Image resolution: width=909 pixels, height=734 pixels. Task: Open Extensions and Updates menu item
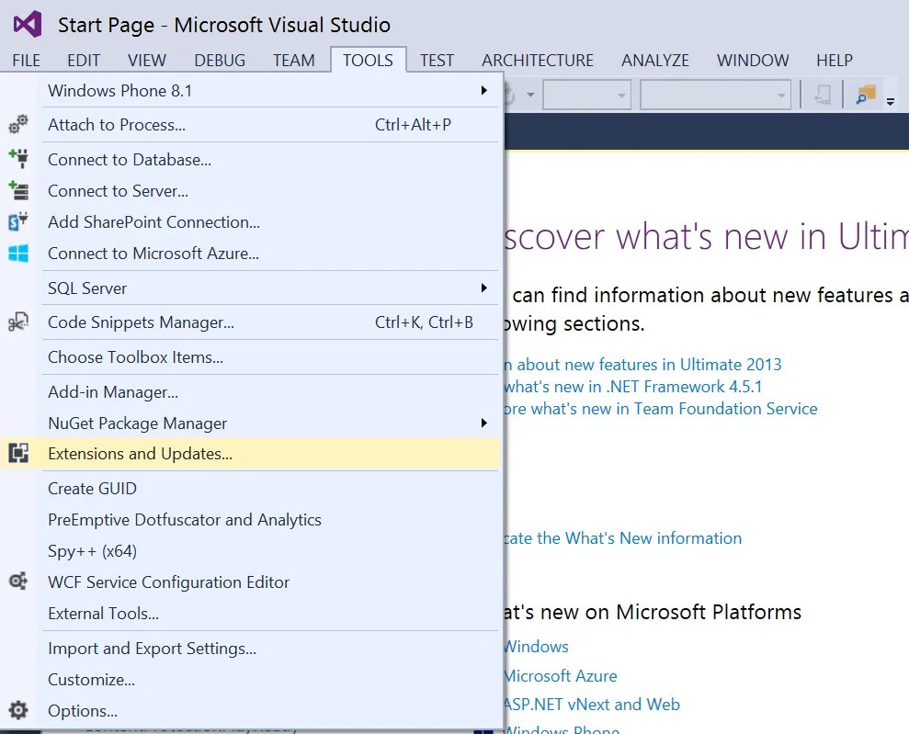pyautogui.click(x=250, y=454)
